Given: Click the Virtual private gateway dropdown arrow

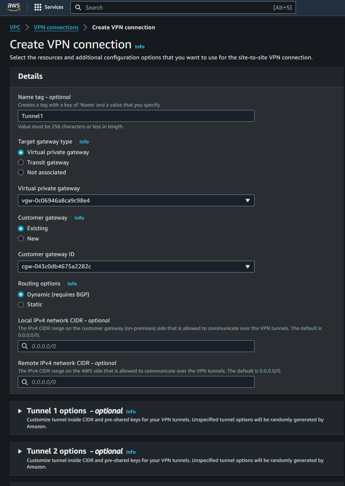Looking at the screenshot, I should pos(248,200).
